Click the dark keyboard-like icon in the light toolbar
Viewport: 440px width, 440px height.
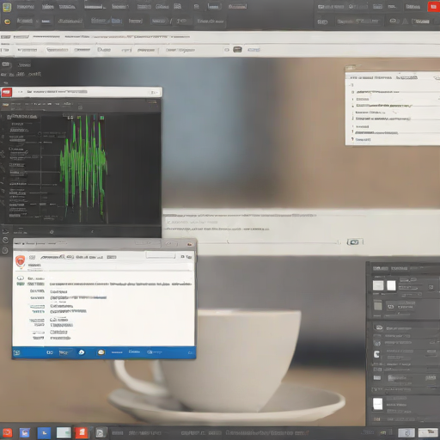click(237, 50)
